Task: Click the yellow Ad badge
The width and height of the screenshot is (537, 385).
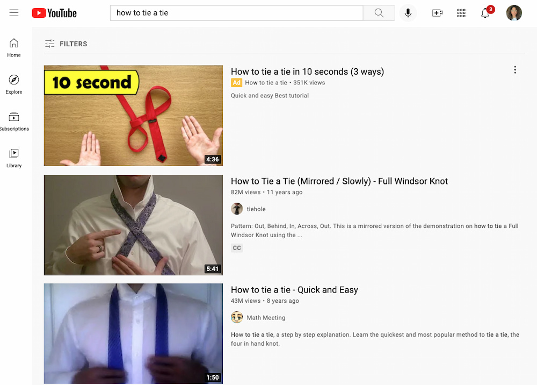Action: click(x=236, y=83)
